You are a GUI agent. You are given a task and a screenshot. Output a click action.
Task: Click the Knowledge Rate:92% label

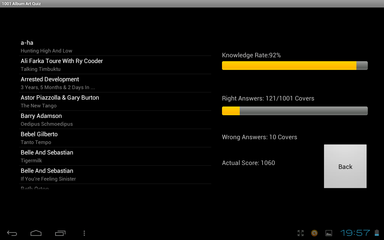(251, 55)
